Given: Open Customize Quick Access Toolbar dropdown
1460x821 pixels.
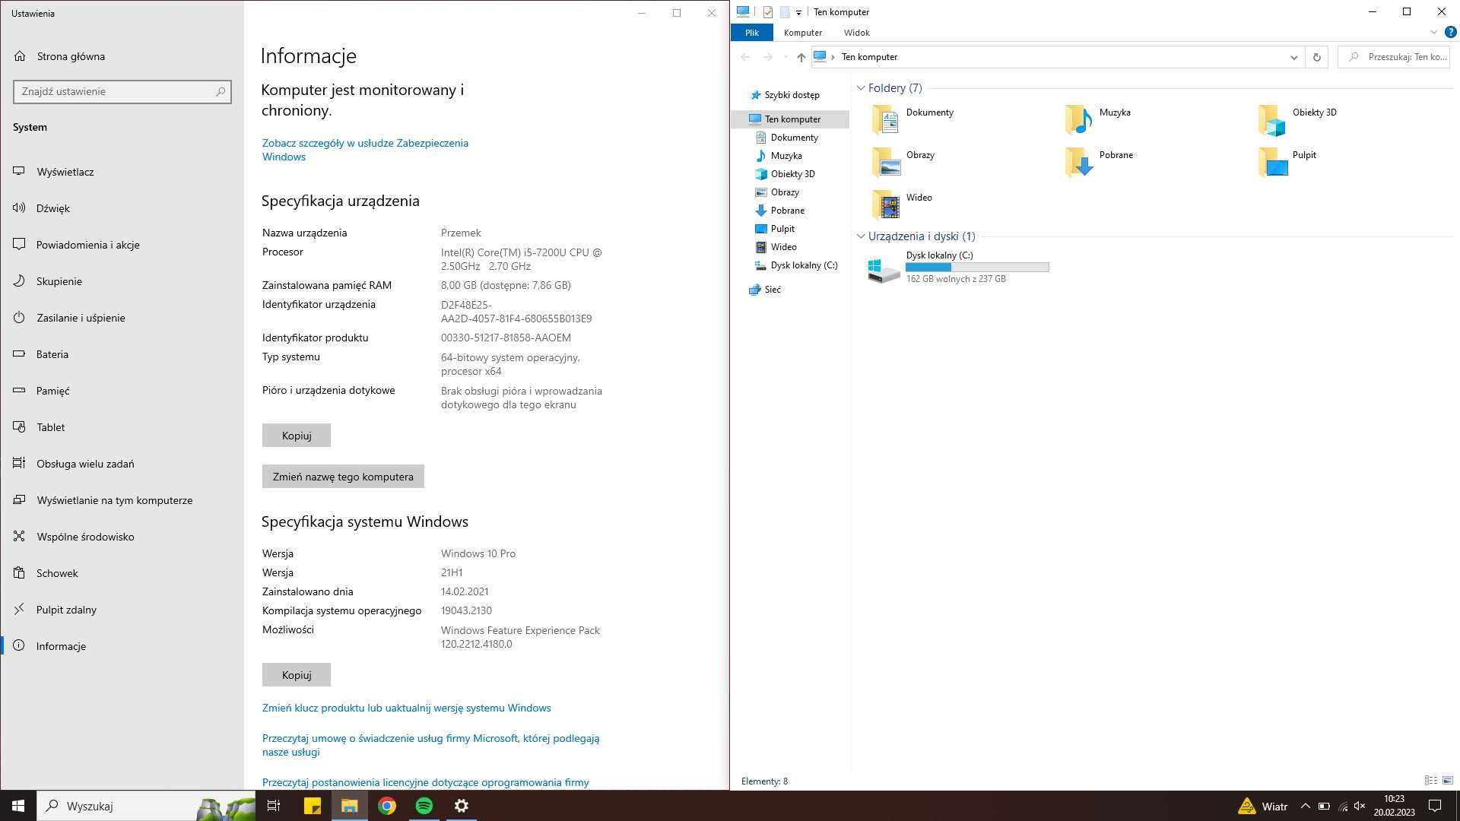Looking at the screenshot, I should coord(798,12).
